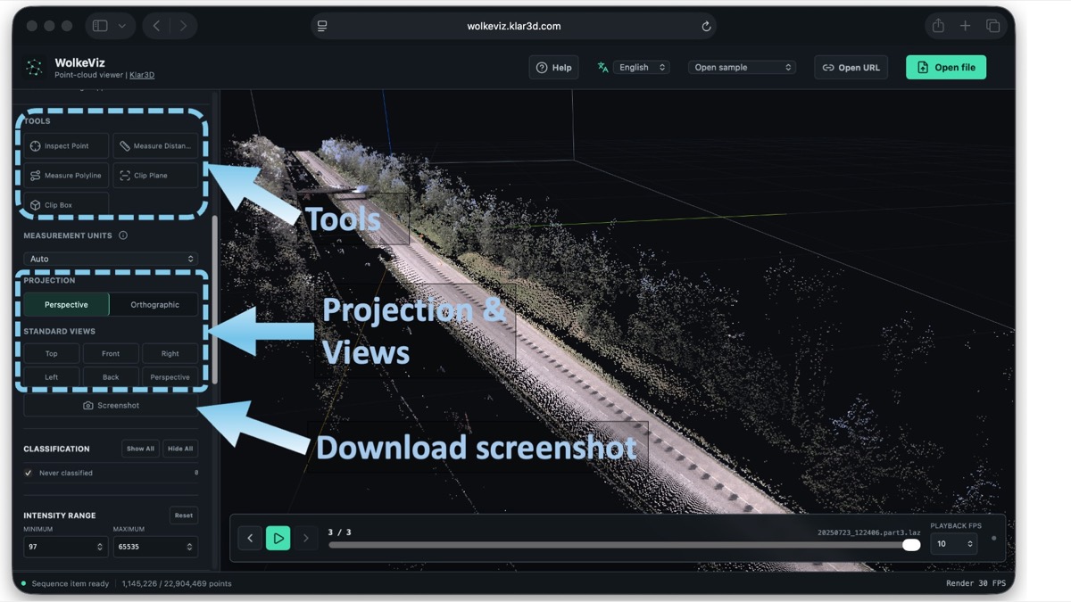Screen dimensions: 1071x602
Task: Set the Right standard view
Action: click(x=170, y=353)
